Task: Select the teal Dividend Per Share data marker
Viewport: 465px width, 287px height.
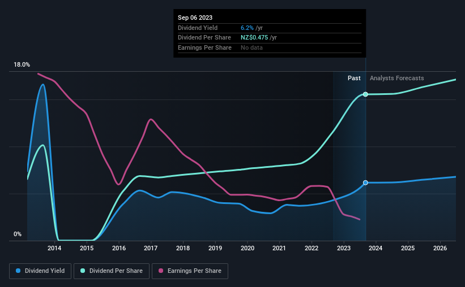Action: click(x=365, y=94)
